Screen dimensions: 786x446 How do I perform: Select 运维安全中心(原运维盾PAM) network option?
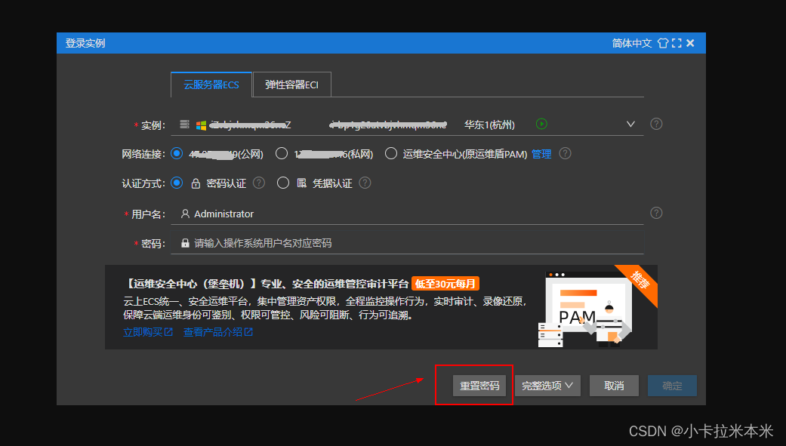click(390, 153)
